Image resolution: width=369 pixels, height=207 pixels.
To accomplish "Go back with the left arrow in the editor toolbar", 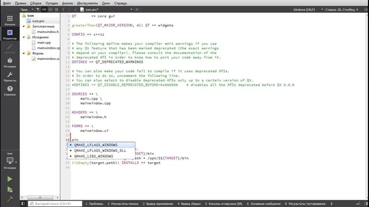I will coord(63,10).
